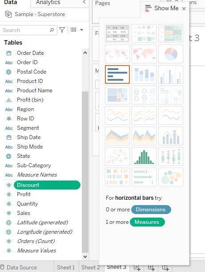Select the Discount measure pill
This screenshot has height=272, width=205.
coord(47,185)
